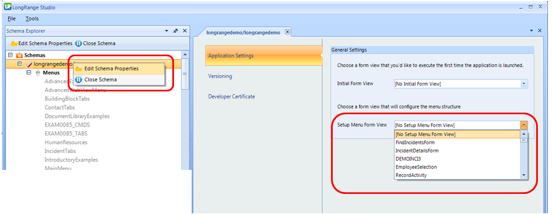
Task: Select the HumanResources menu item
Action: coord(66,142)
